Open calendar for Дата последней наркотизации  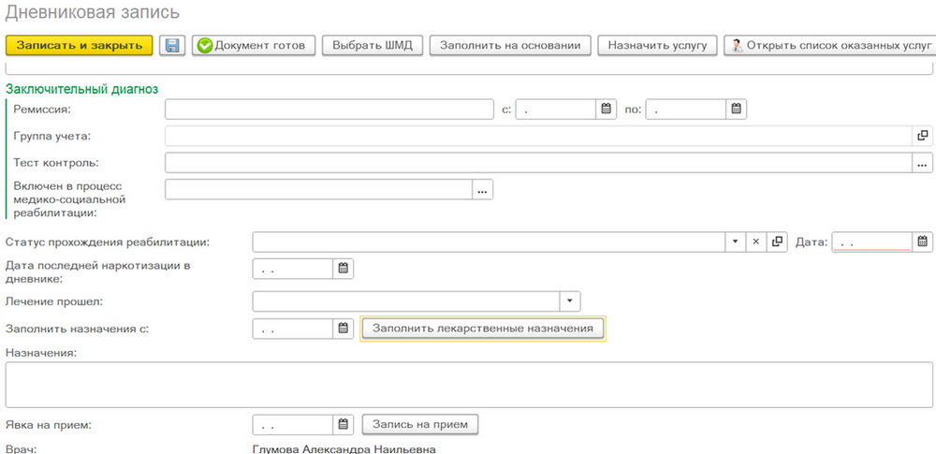[x=344, y=269]
